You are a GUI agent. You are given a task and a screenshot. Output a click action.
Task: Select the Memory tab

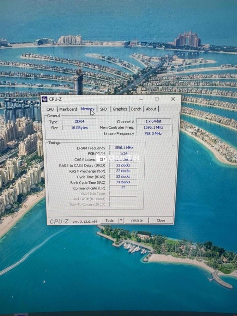pos(88,109)
